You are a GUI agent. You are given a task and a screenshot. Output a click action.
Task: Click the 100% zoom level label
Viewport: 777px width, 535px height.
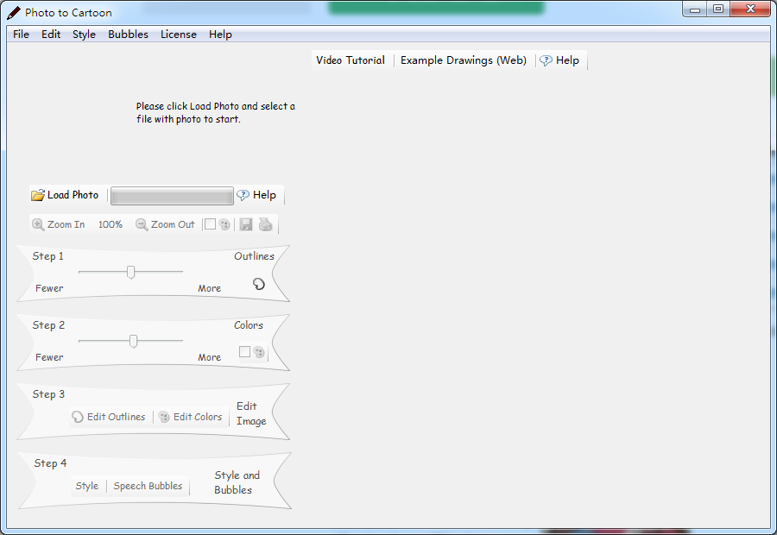[110, 224]
